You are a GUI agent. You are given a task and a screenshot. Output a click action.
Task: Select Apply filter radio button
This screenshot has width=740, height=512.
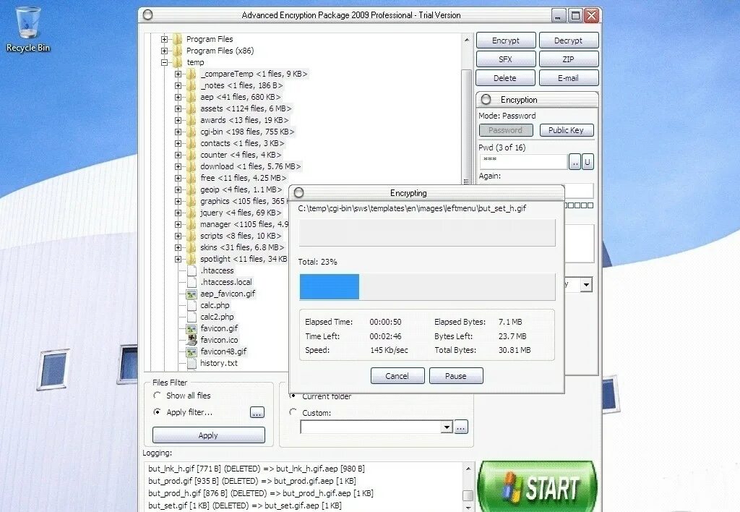pyautogui.click(x=157, y=412)
